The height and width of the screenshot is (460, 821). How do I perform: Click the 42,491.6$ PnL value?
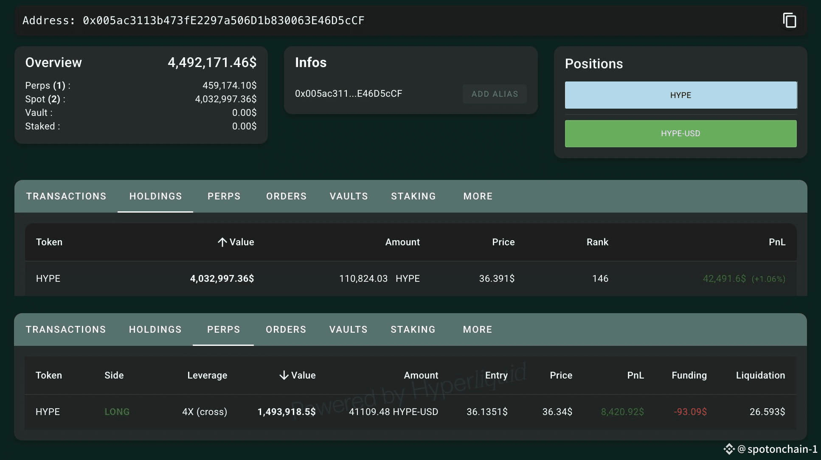pos(724,279)
